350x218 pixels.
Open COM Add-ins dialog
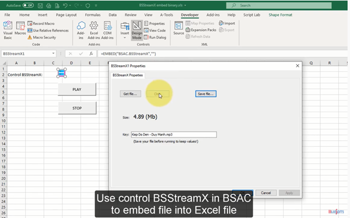[x=107, y=30]
